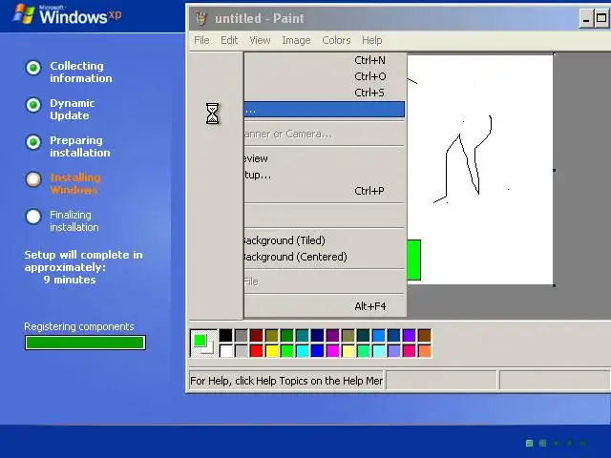This screenshot has height=458, width=611.
Task: Pick the violet swatch in the top row
Action: [x=410, y=335]
